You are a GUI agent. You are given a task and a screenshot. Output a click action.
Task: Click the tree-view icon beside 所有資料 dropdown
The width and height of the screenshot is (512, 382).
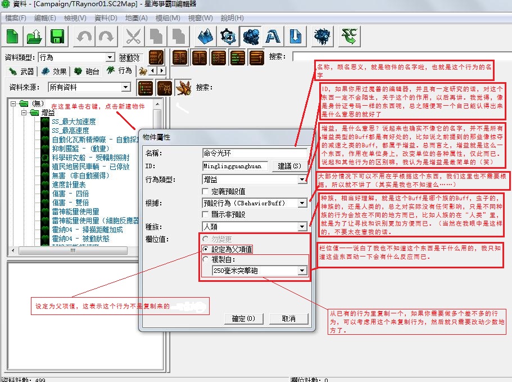pos(146,88)
